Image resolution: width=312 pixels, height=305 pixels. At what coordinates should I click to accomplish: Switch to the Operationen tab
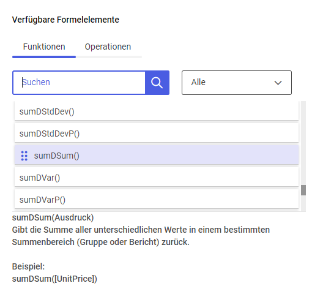coord(108,47)
